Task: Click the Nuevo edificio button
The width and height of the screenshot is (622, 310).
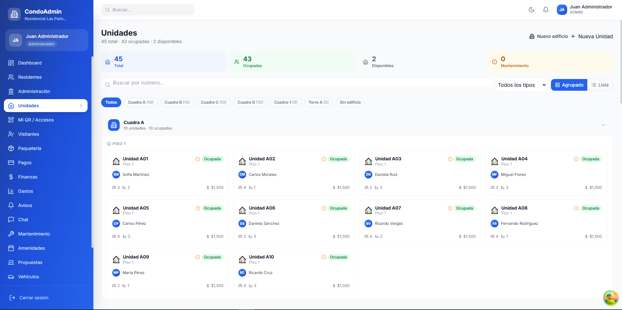Action: pyautogui.click(x=549, y=36)
